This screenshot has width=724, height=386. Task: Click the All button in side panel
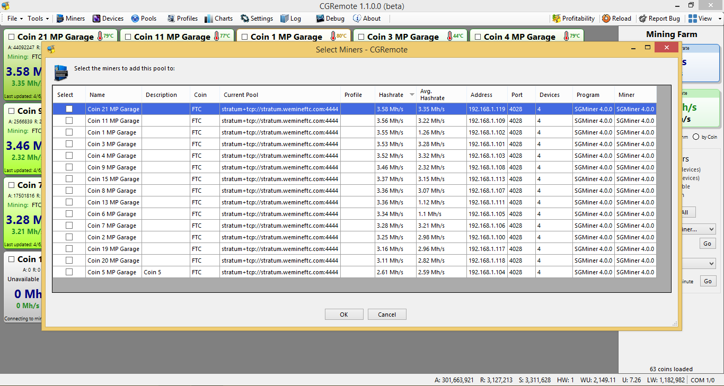coord(687,212)
